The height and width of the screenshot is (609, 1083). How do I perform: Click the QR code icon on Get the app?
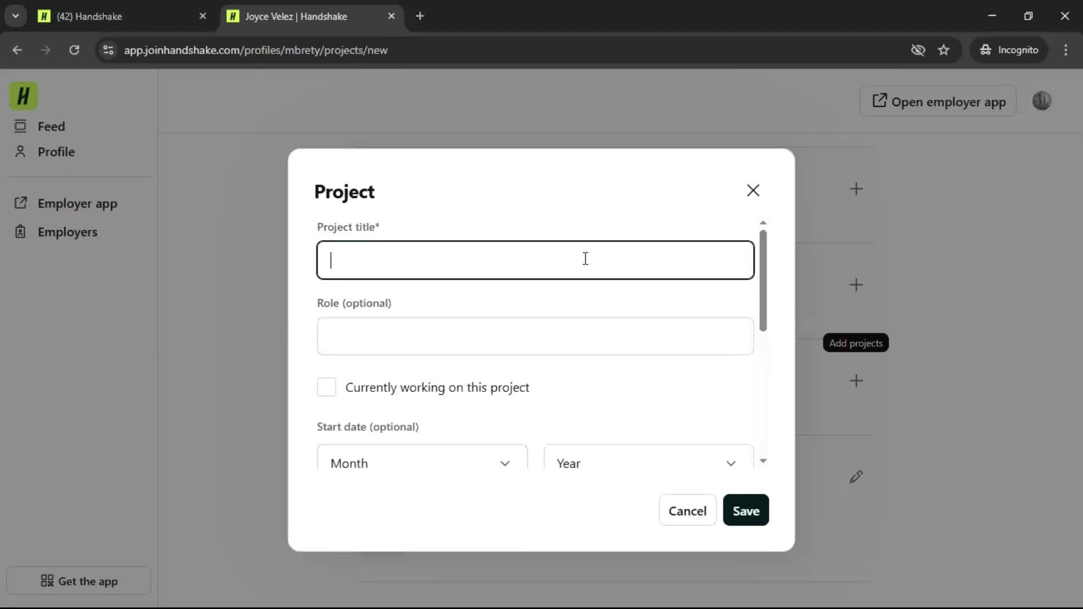(47, 581)
